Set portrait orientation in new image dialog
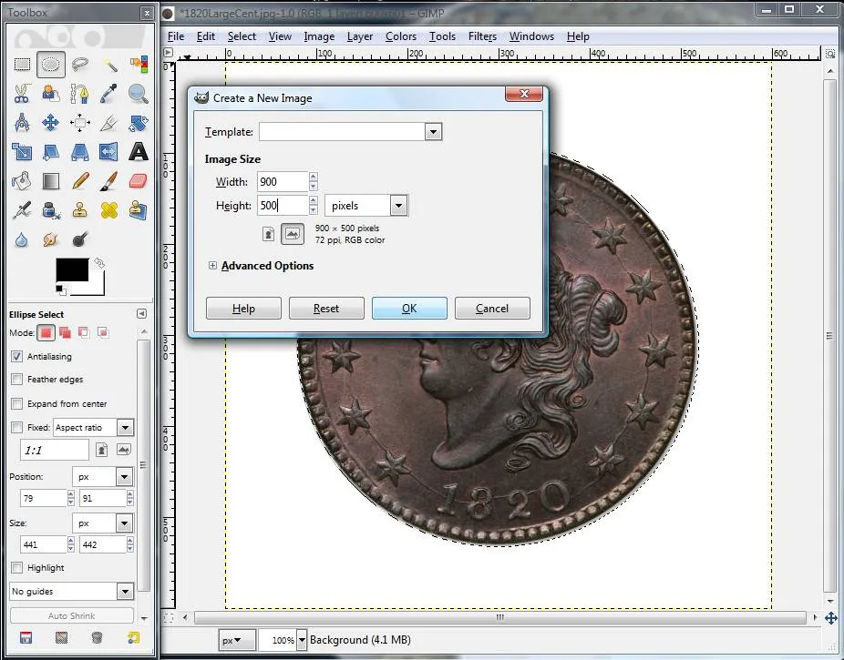This screenshot has height=660, width=844. point(269,234)
